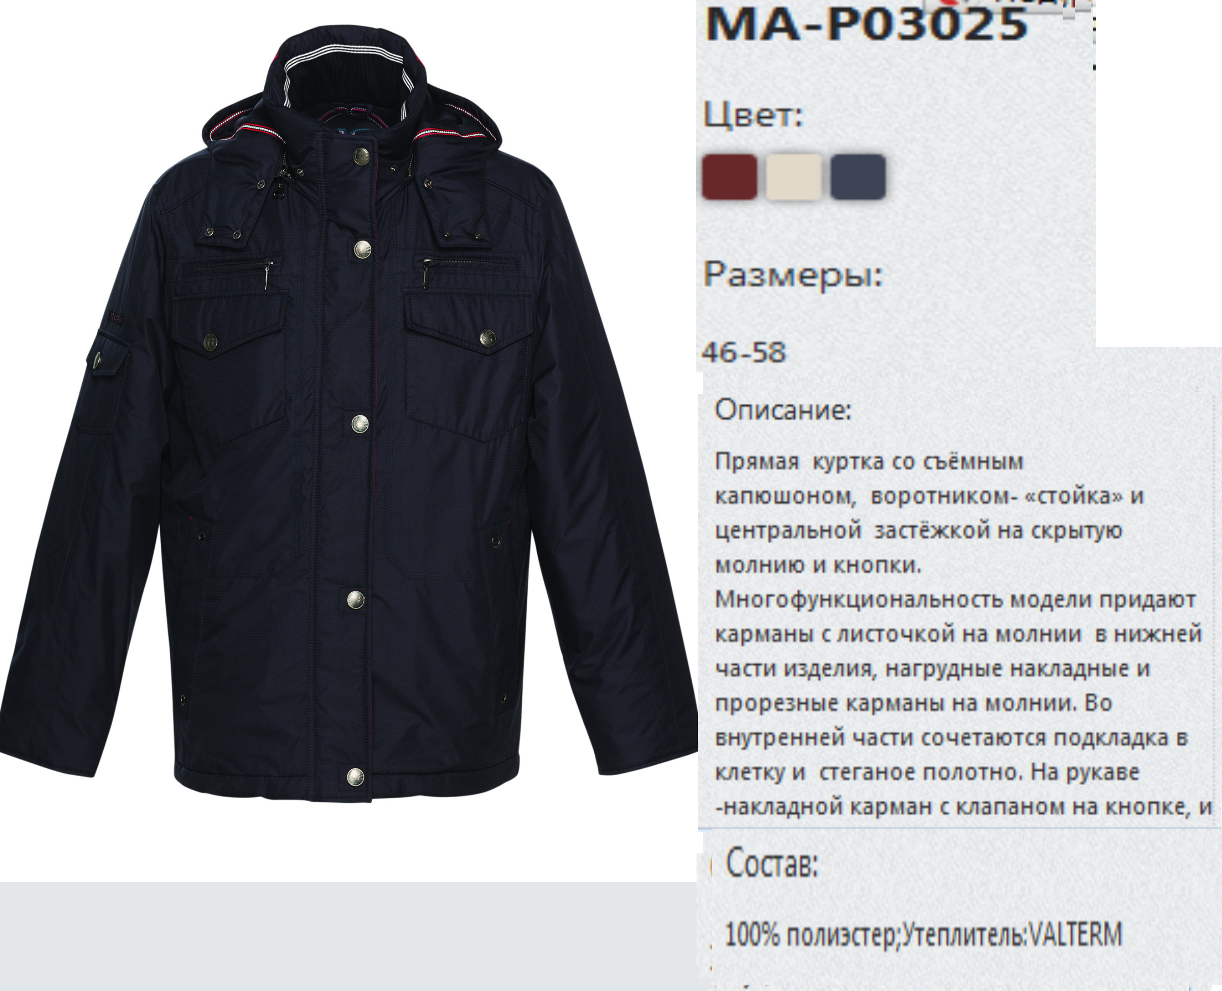The image size is (1222, 991).
Task: Click the right chest flap pocket button
Action: [x=487, y=338]
